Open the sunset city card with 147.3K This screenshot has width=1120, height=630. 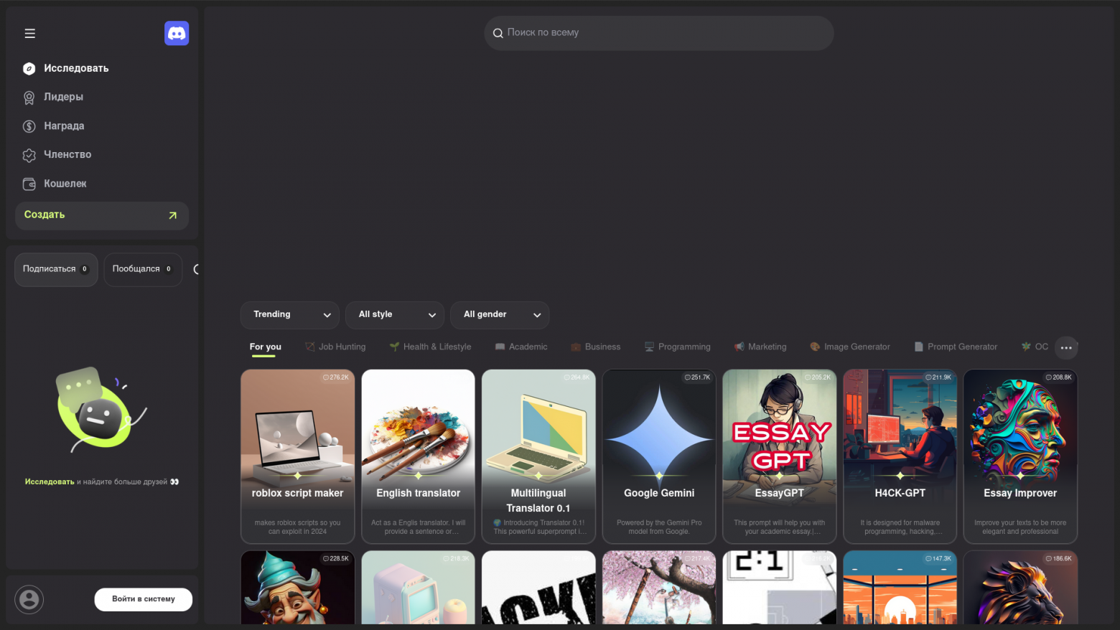pyautogui.click(x=900, y=588)
